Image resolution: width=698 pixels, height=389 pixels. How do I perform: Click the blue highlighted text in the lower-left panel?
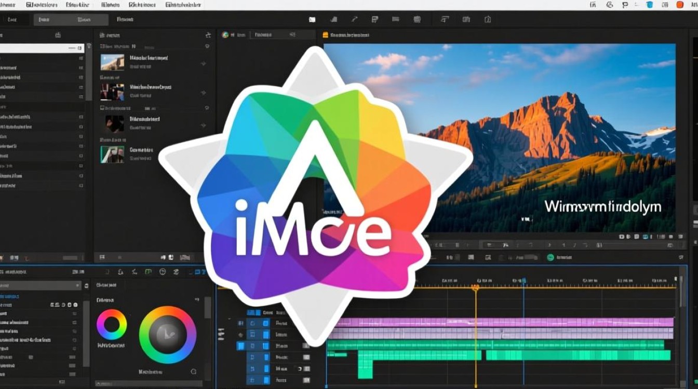click(x=10, y=296)
